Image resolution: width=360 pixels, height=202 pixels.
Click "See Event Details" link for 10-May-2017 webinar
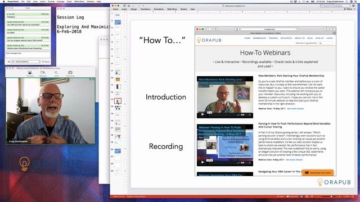click(x=295, y=108)
